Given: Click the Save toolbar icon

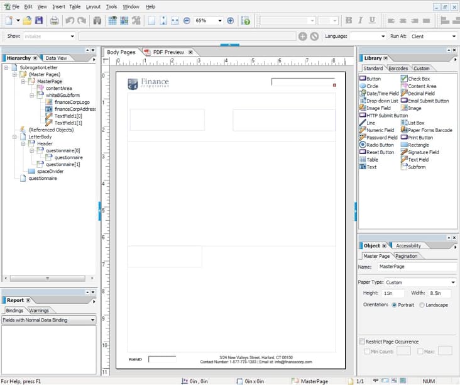Looking at the screenshot, I should 39,21.
